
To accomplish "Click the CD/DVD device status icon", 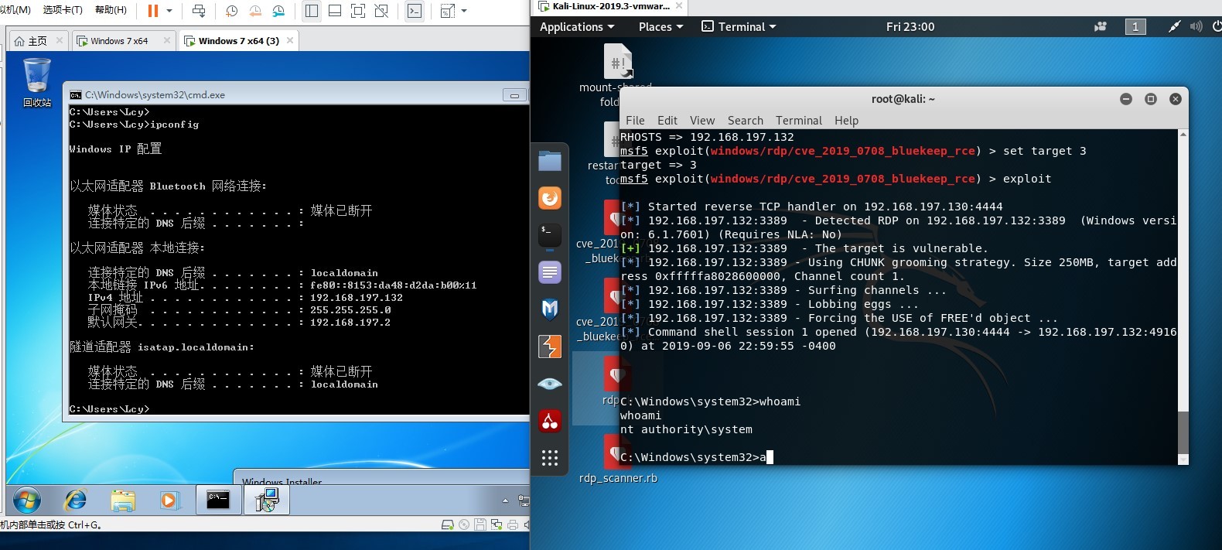I will [x=464, y=524].
